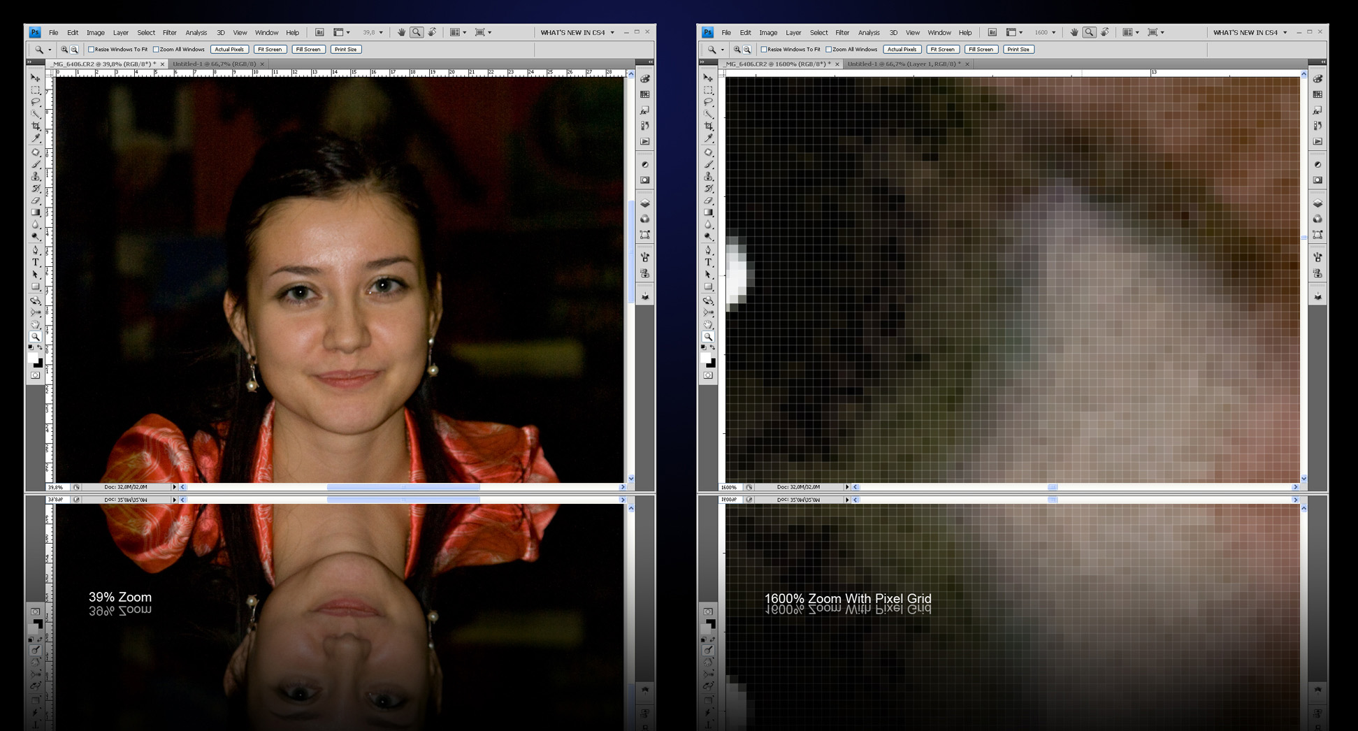
Task: Select the Gradient tool in left window
Action: click(36, 212)
